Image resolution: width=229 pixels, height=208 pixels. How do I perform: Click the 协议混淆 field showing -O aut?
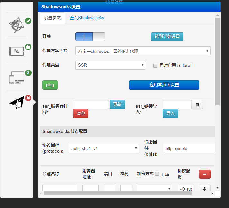pyautogui.click(x=186, y=188)
